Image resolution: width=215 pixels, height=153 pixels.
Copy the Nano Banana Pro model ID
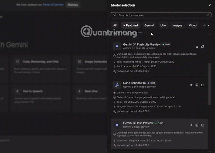(x=197, y=85)
